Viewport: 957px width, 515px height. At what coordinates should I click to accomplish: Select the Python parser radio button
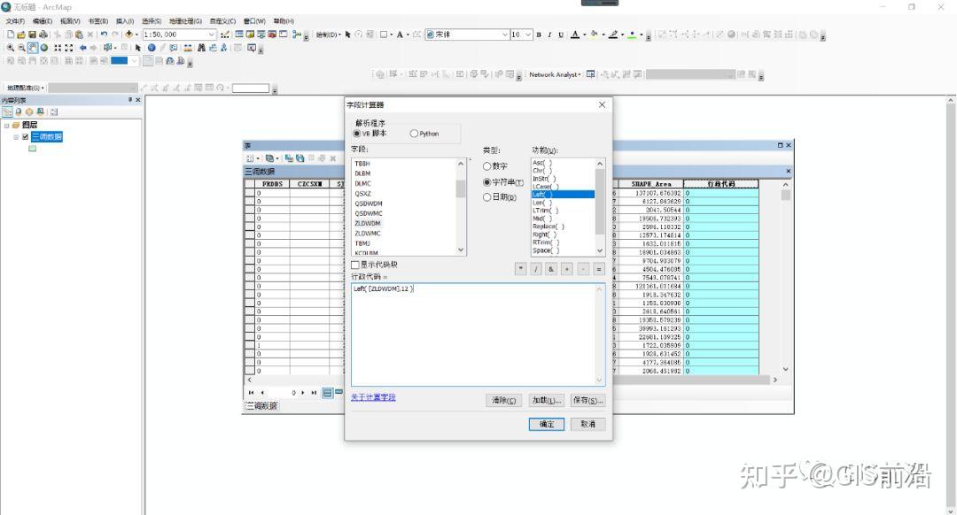point(414,134)
